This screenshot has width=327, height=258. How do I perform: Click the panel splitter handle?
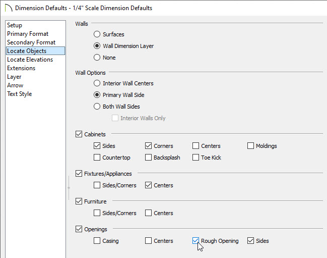[x=69, y=187]
